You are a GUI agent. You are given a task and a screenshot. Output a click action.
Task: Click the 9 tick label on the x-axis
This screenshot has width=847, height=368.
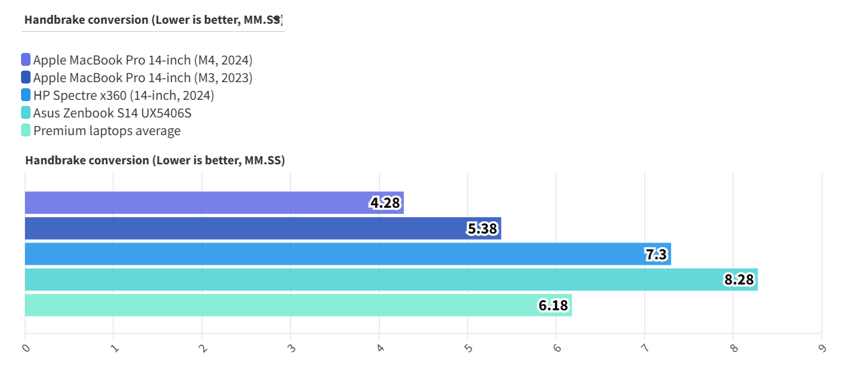pyautogui.click(x=822, y=348)
